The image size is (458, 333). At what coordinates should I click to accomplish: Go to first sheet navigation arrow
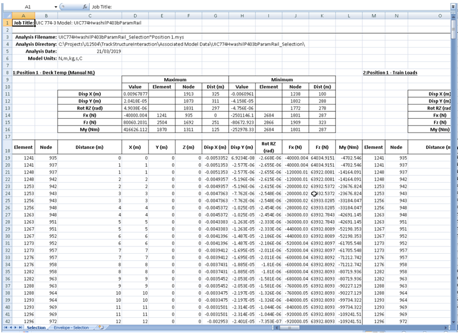(5, 328)
